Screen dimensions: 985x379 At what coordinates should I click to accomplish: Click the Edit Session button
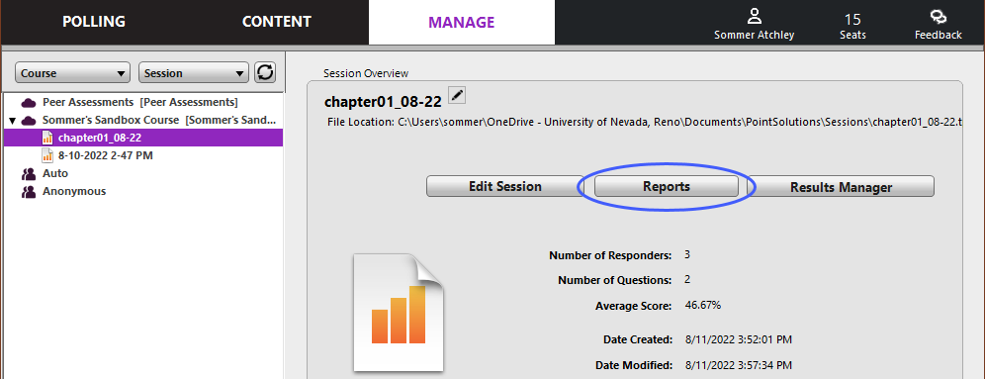(x=505, y=187)
